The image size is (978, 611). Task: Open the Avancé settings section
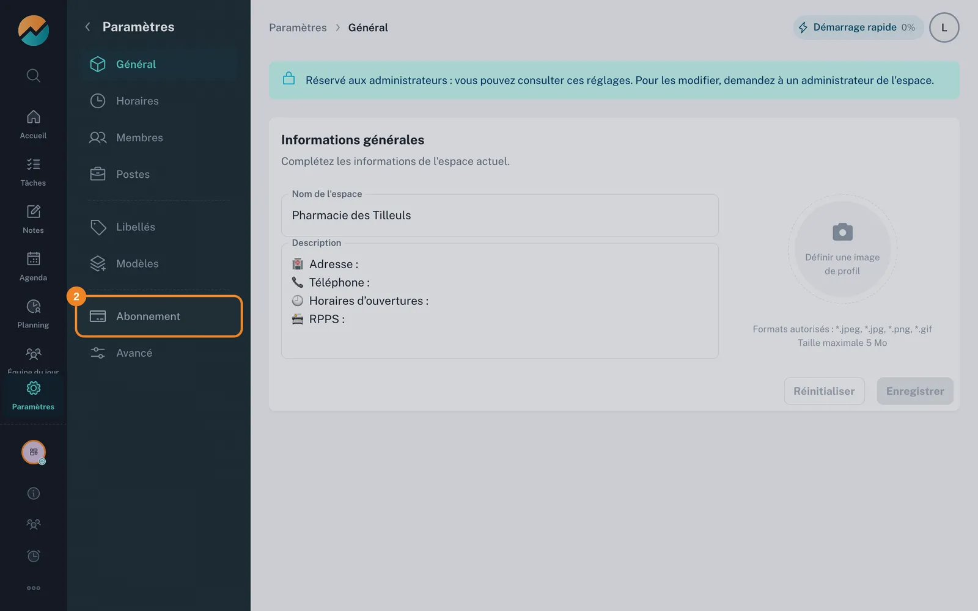click(x=159, y=353)
